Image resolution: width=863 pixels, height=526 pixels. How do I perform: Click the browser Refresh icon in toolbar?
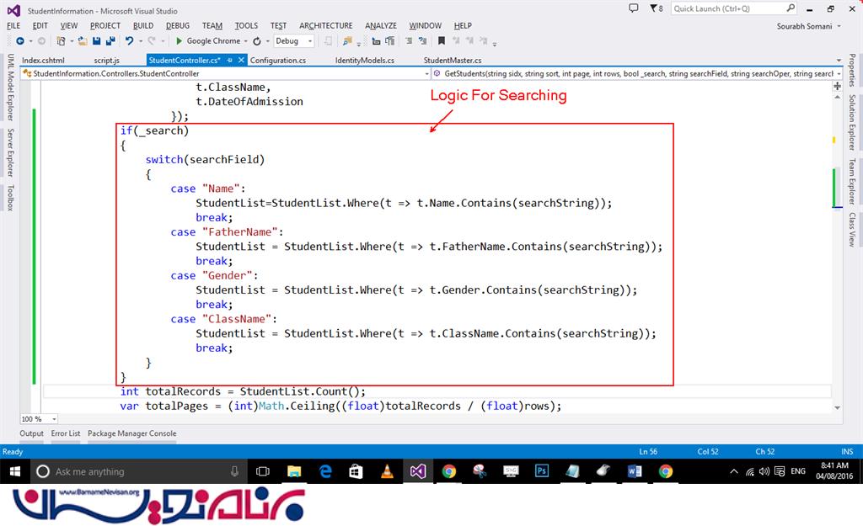256,40
